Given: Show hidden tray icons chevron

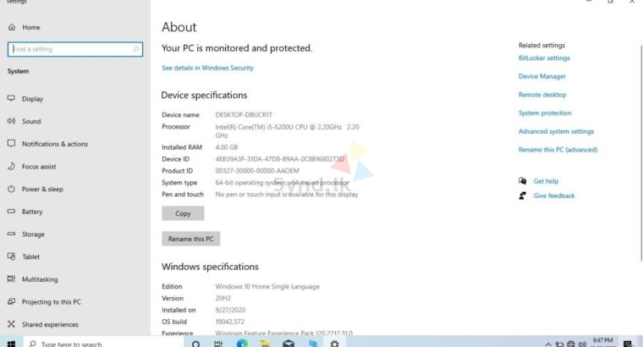Looking at the screenshot, I should [x=548, y=344].
